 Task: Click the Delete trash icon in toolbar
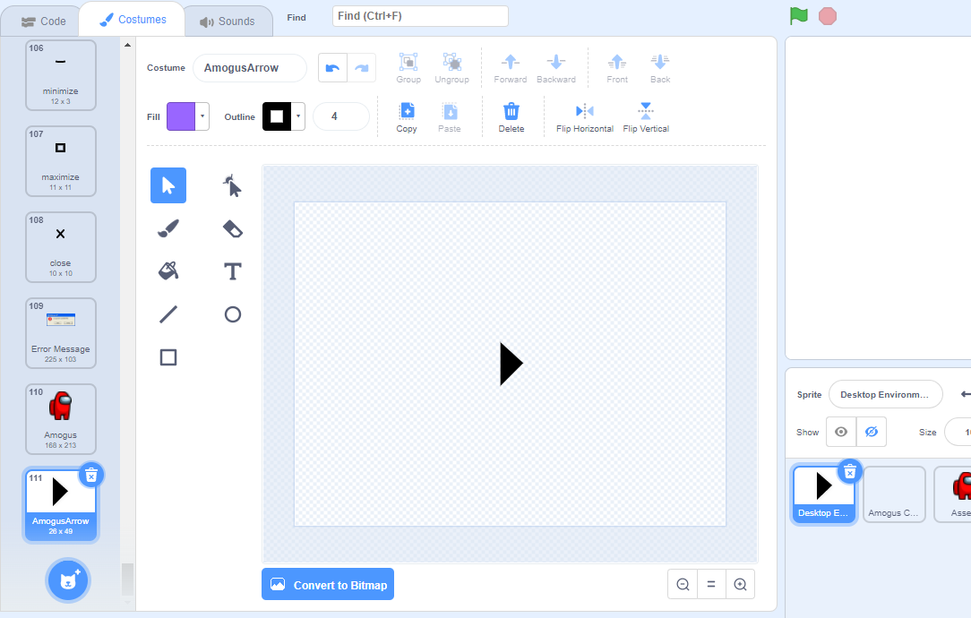tap(511, 117)
